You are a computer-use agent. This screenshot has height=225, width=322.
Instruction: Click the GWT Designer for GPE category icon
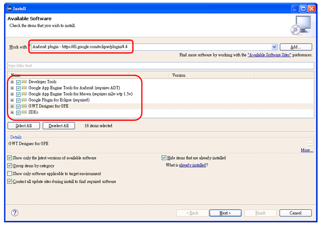click(24, 106)
